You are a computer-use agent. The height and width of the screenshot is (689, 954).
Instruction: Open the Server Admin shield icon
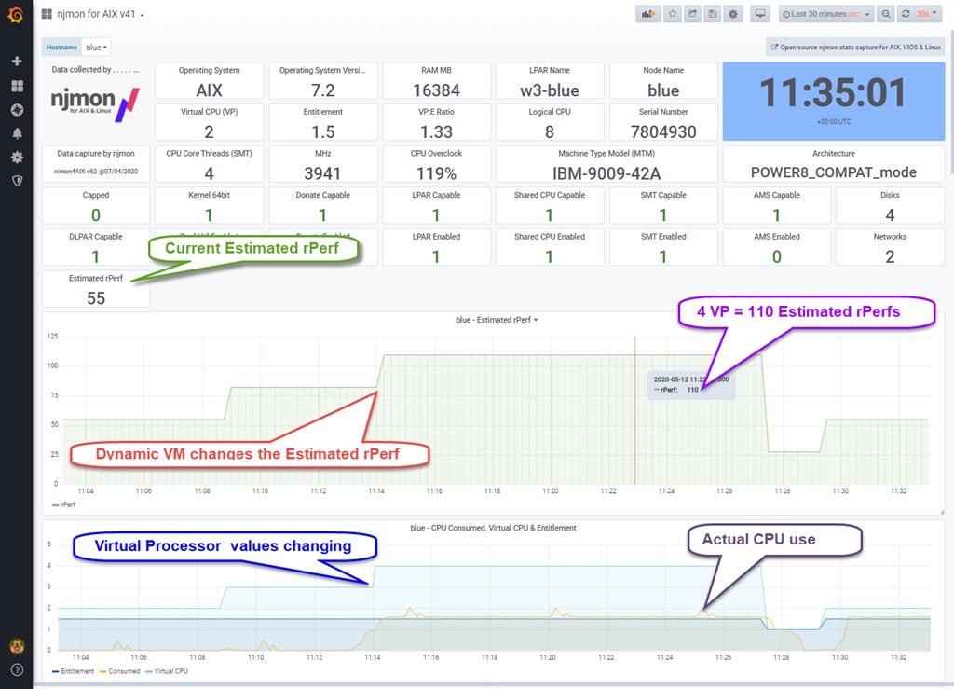[x=17, y=181]
